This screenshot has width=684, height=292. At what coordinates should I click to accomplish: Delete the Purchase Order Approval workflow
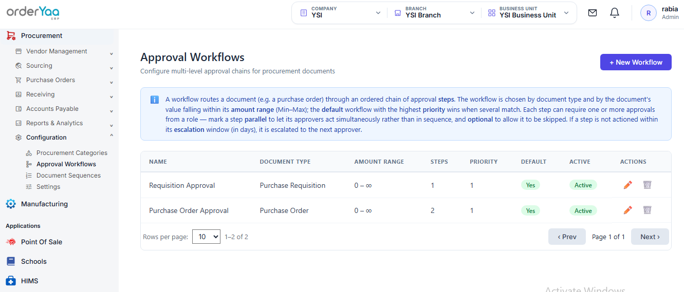click(647, 210)
